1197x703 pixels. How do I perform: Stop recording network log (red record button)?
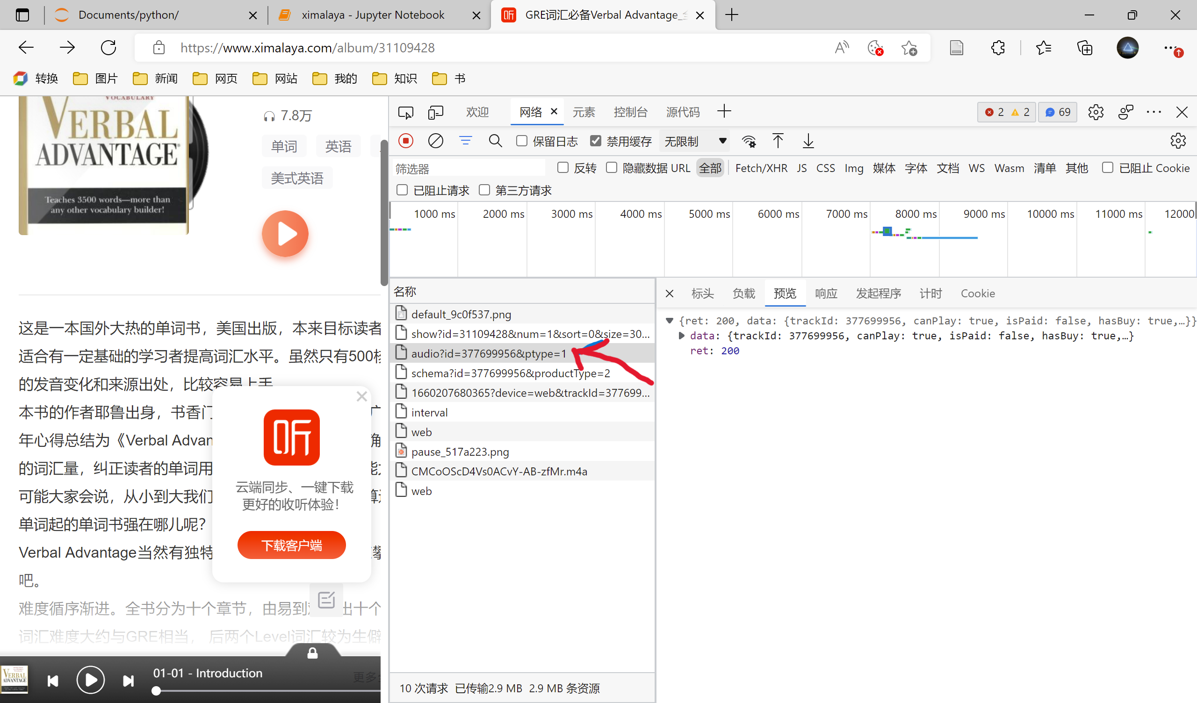point(406,141)
